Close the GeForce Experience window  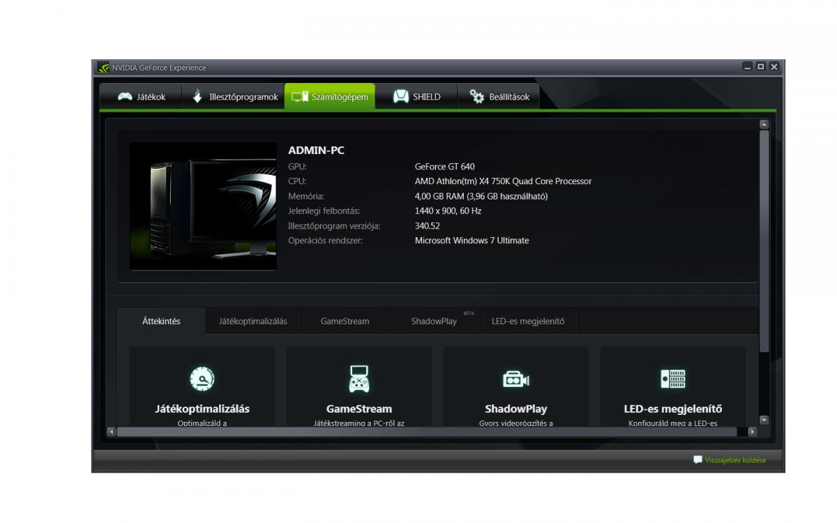tap(774, 67)
